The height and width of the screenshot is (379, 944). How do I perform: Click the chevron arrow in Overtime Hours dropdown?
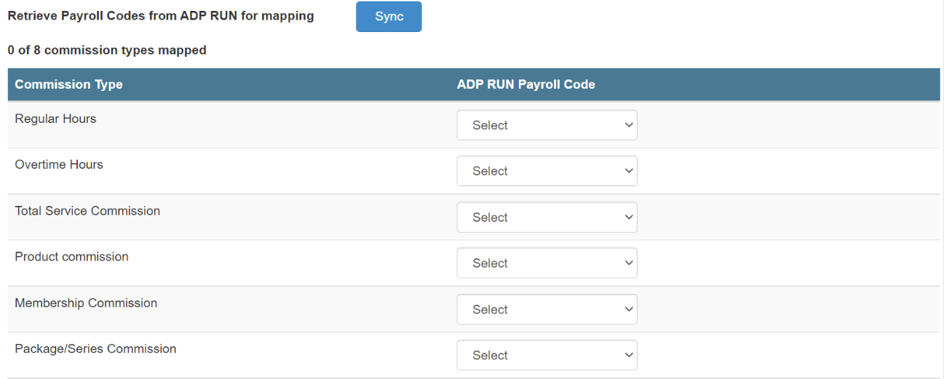pyautogui.click(x=629, y=171)
